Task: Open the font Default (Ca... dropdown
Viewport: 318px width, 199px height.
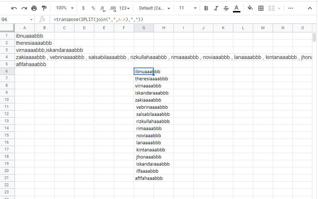Action: 155,8
